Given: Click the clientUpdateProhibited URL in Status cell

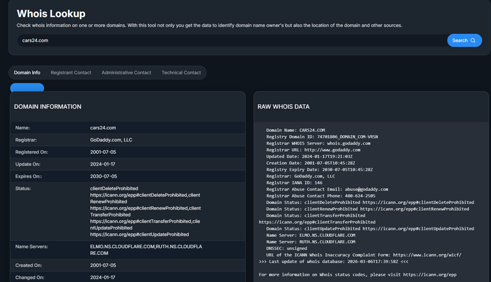Looking at the screenshot, I should tap(139, 234).
